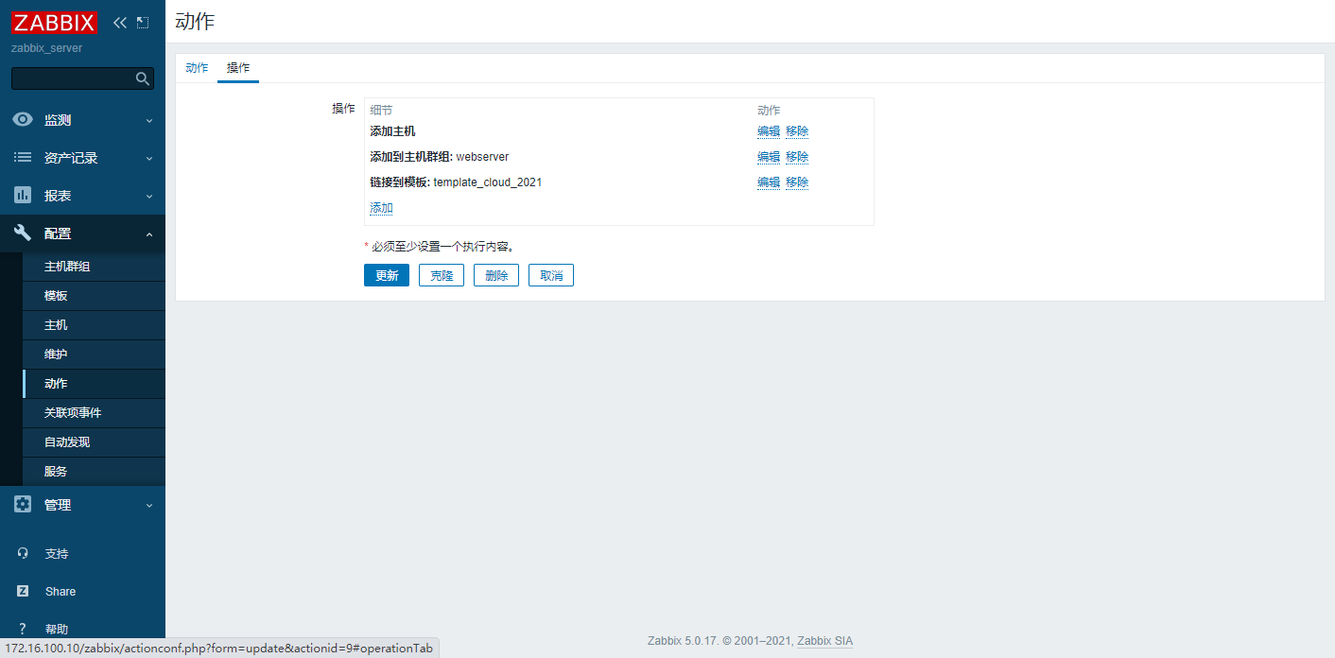
Task: Switch to the 动作 tab
Action: [197, 68]
